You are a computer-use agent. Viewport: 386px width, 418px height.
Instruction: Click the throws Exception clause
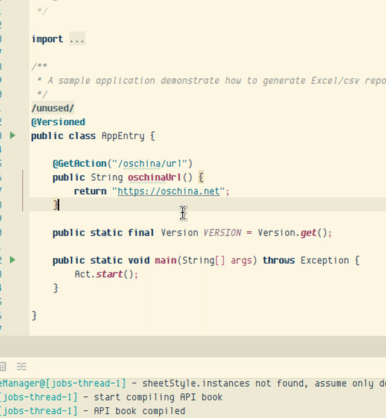[x=306, y=260]
